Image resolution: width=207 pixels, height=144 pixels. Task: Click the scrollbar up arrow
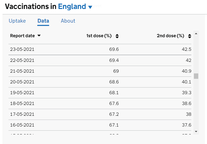point(196,34)
